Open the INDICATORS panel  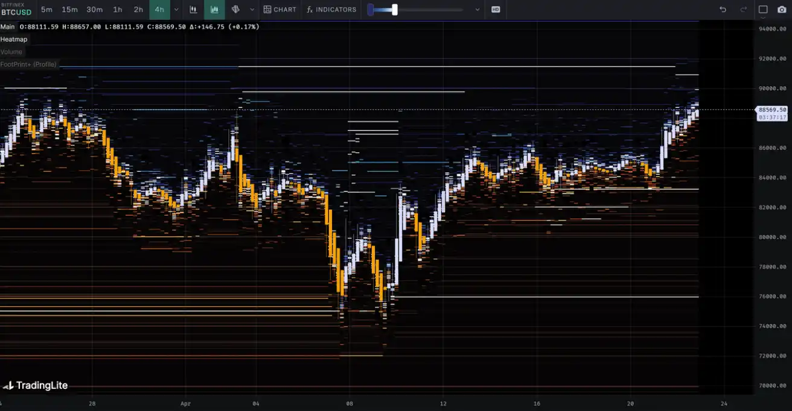click(331, 10)
